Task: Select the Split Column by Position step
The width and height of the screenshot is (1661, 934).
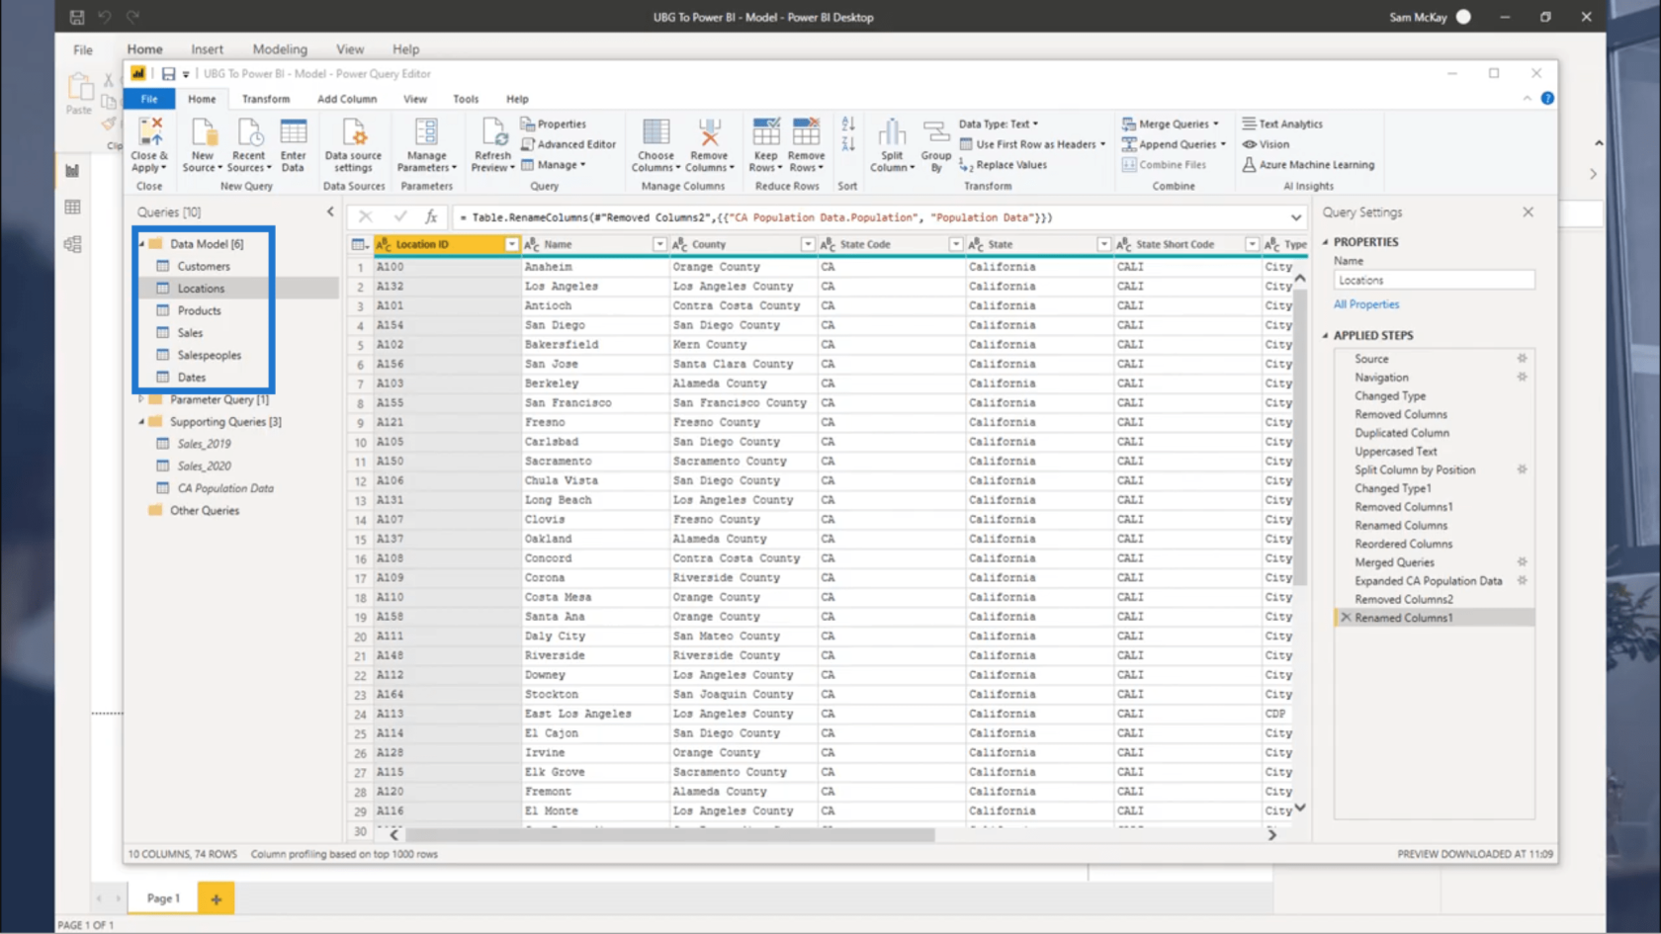Action: [x=1415, y=469]
